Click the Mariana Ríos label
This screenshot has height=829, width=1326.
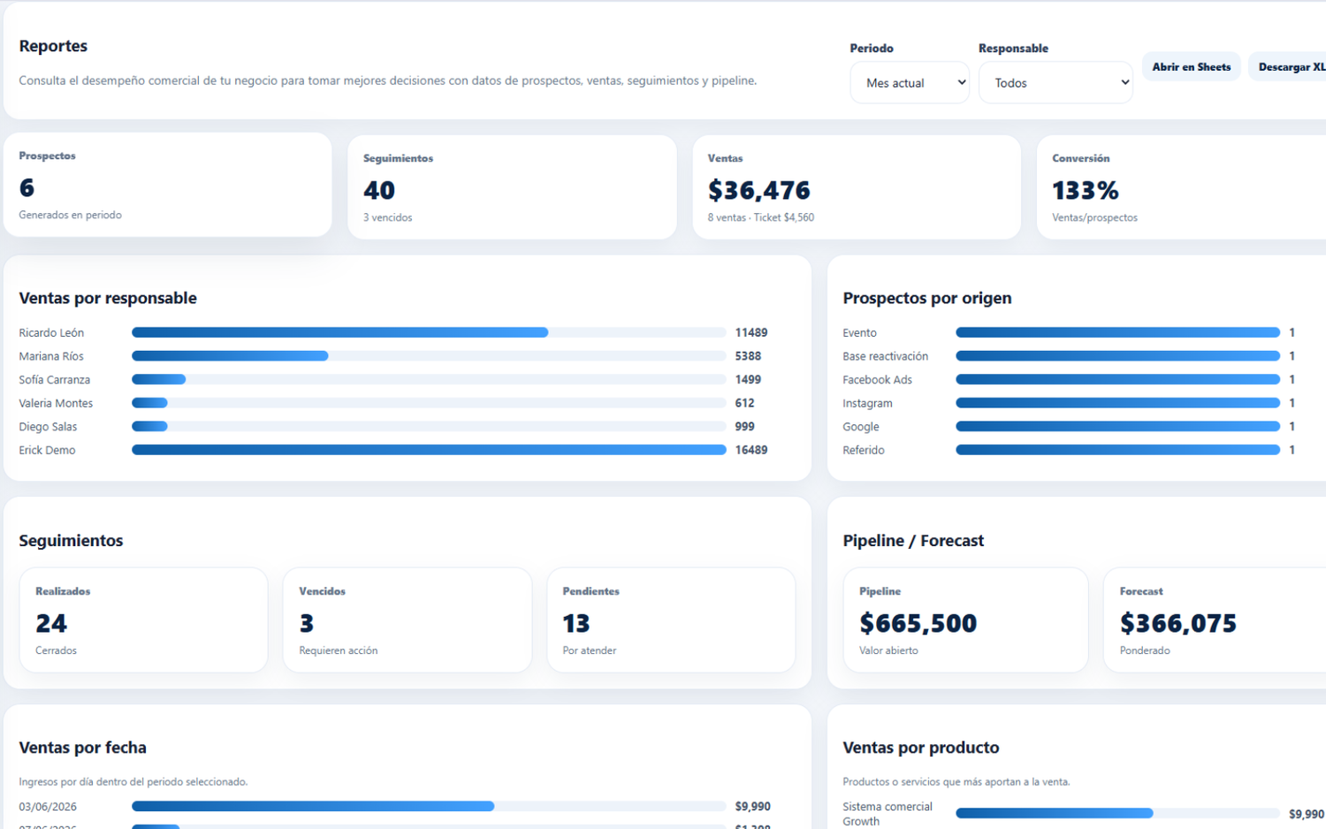(51, 356)
